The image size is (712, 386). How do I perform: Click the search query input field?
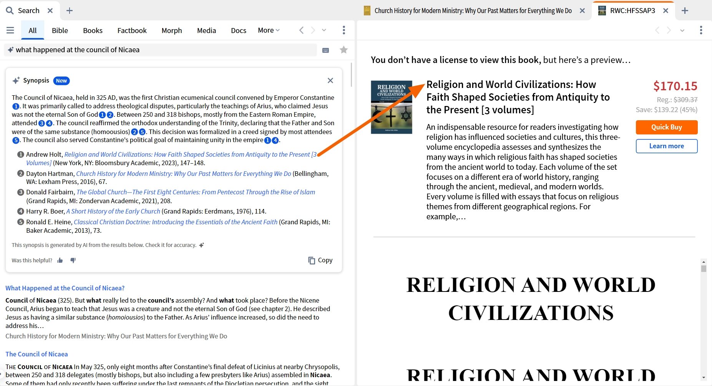161,50
